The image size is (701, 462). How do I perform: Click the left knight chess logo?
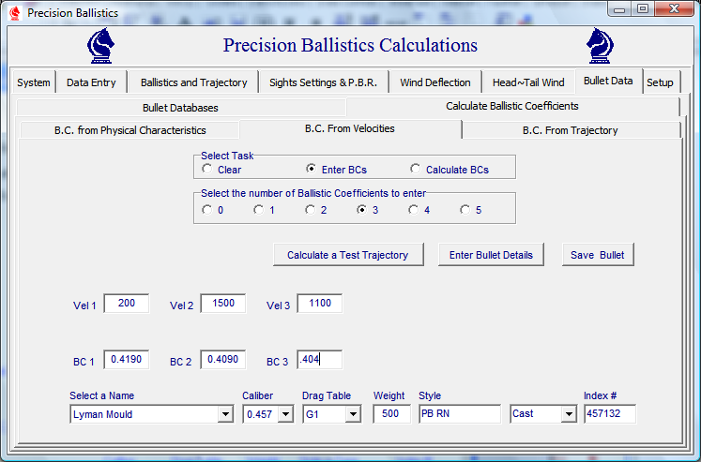tap(101, 45)
